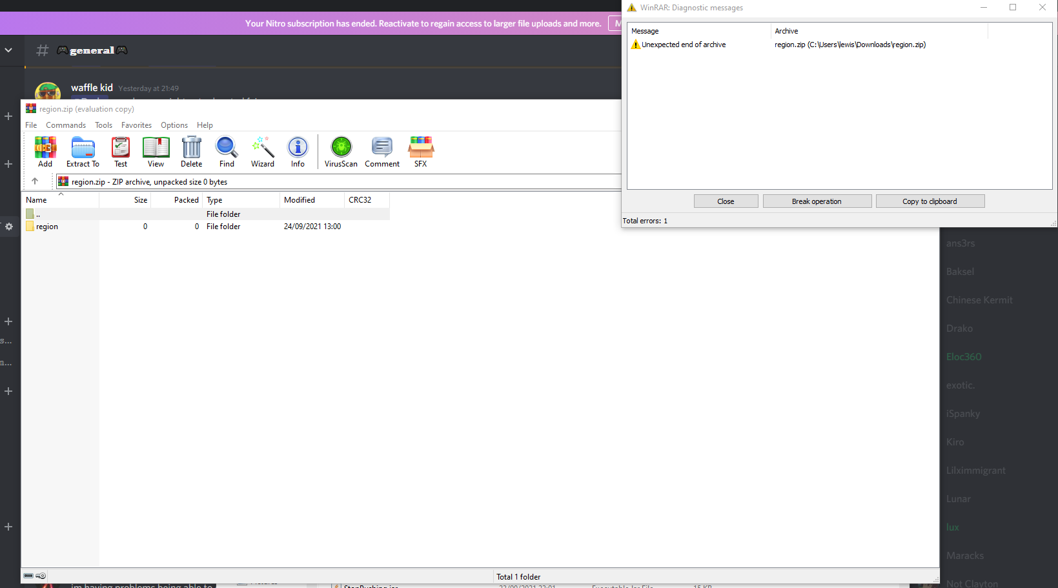Screen dimensions: 1058x588
Task: Open the File menu
Action: (31, 125)
